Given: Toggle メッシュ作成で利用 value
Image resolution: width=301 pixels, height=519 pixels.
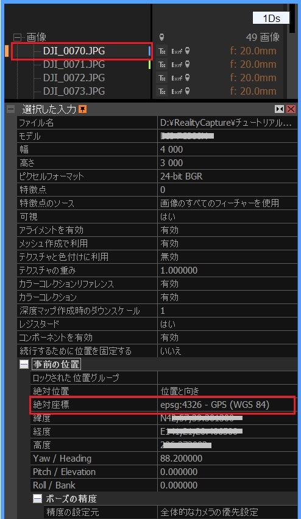Looking at the screenshot, I should (x=227, y=244).
